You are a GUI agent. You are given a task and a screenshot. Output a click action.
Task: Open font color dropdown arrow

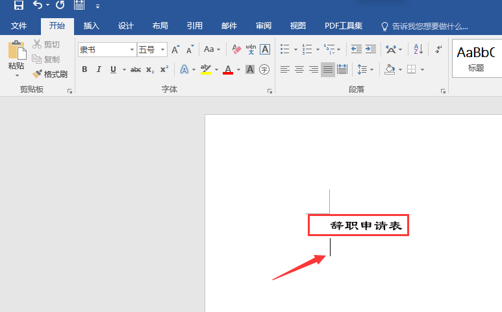pyautogui.click(x=238, y=69)
